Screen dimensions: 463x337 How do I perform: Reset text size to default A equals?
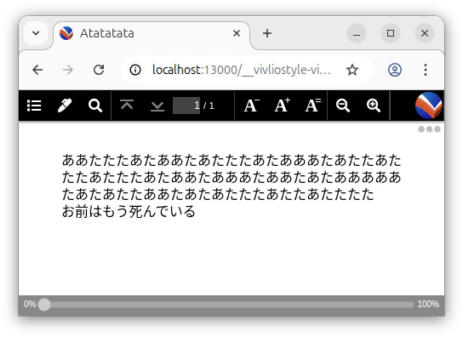coord(313,106)
